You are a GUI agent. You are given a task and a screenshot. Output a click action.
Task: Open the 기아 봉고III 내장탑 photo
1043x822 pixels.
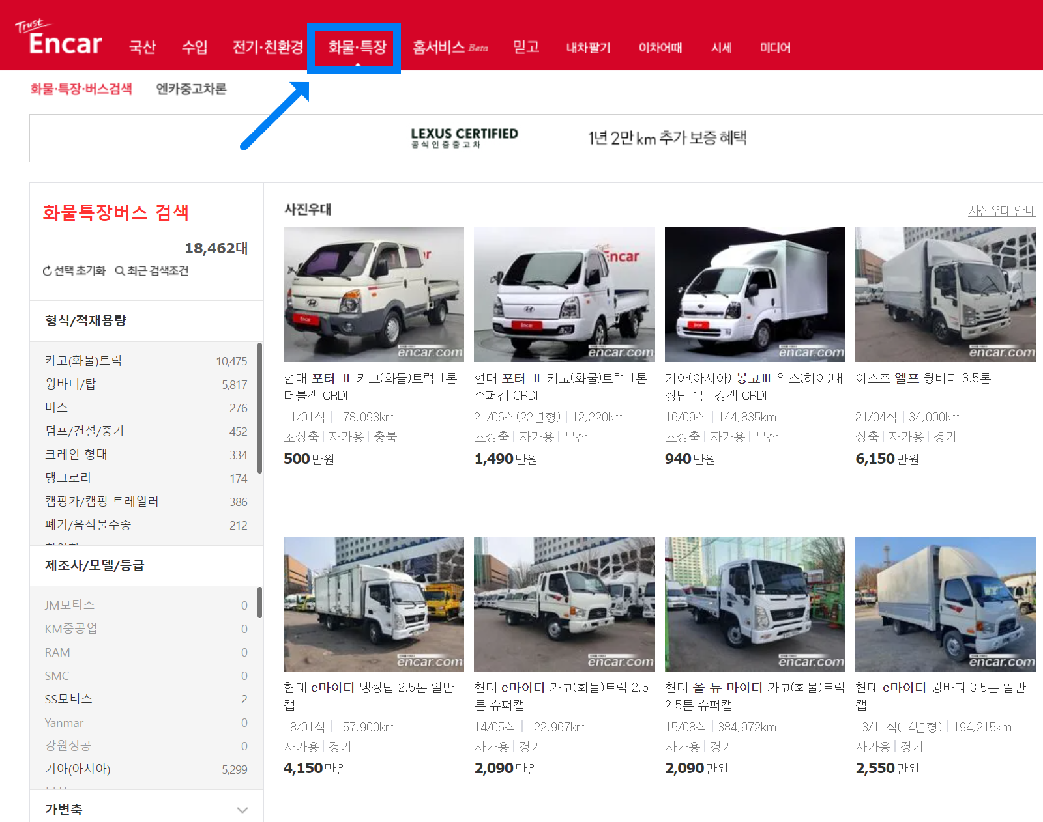click(755, 294)
